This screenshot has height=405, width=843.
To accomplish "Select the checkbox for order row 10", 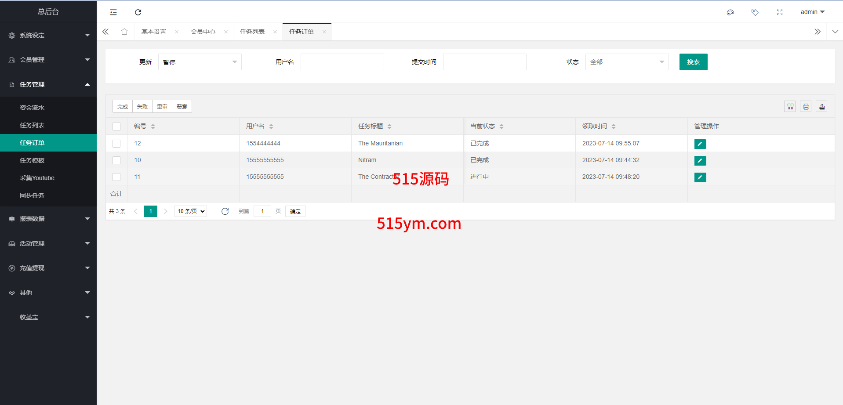I will coord(116,160).
